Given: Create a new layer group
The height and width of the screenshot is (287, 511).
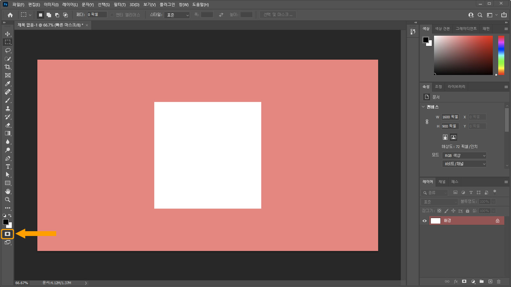Looking at the screenshot, I should 482,281.
